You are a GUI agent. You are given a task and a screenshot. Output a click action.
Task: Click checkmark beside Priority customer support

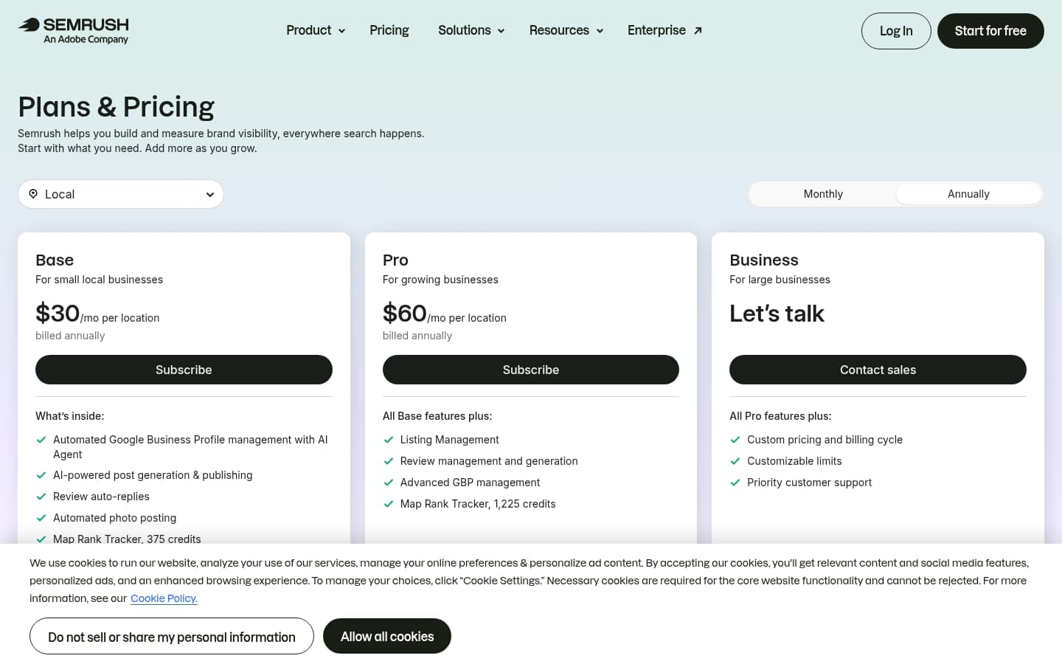tap(735, 483)
